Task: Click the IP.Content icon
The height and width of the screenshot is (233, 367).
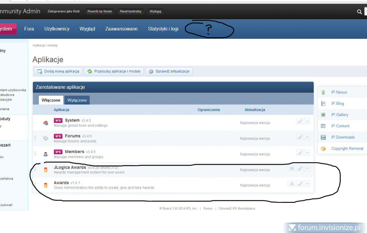Action: (323, 126)
